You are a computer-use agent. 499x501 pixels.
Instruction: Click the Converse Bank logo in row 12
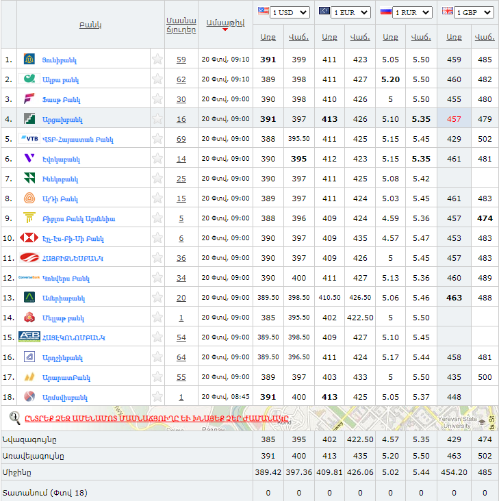pyautogui.click(x=29, y=277)
